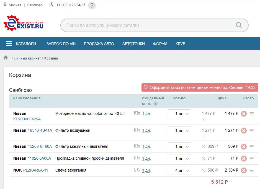Viewport: 260px width, 189px height.
Task: Open row menu lines icon for Свеча зажигания
Action: tap(252, 170)
